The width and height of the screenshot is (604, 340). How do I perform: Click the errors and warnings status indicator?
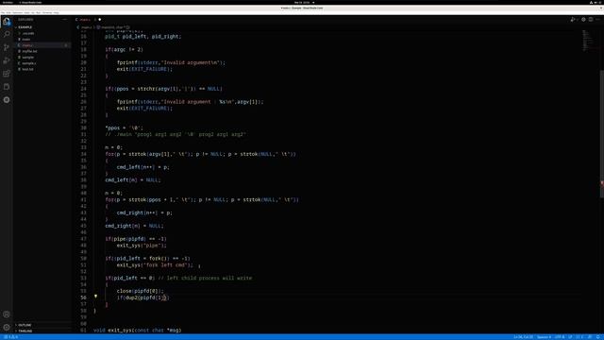[10, 337]
